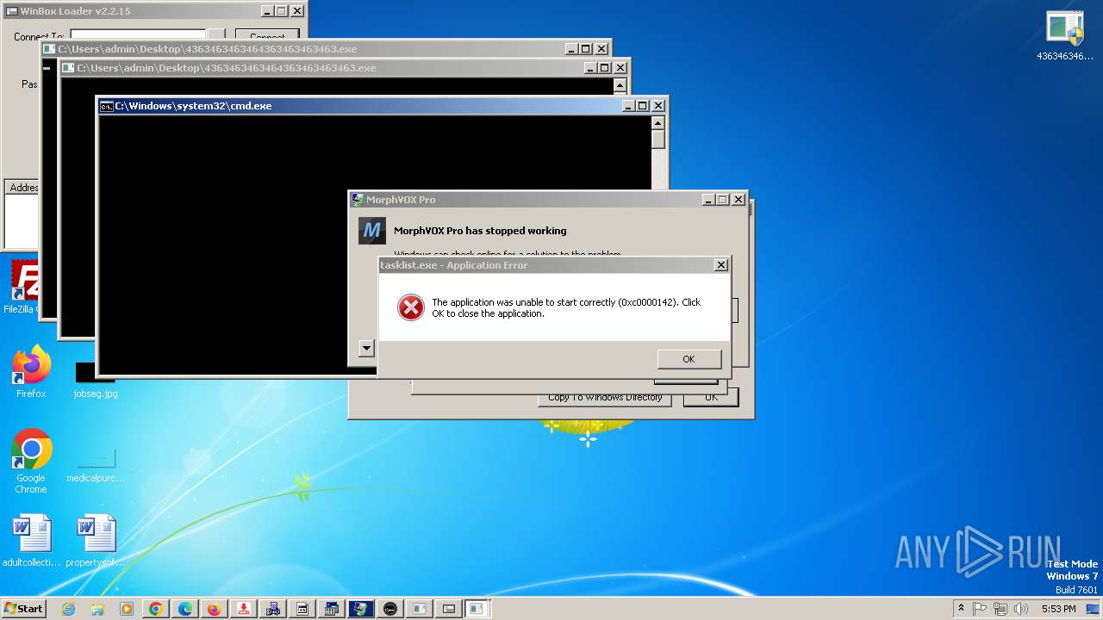This screenshot has height=620, width=1103.
Task: Show hidden system tray icons
Action: click(x=962, y=609)
